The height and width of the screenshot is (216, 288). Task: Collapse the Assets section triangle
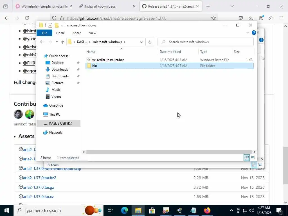click(x=15, y=137)
